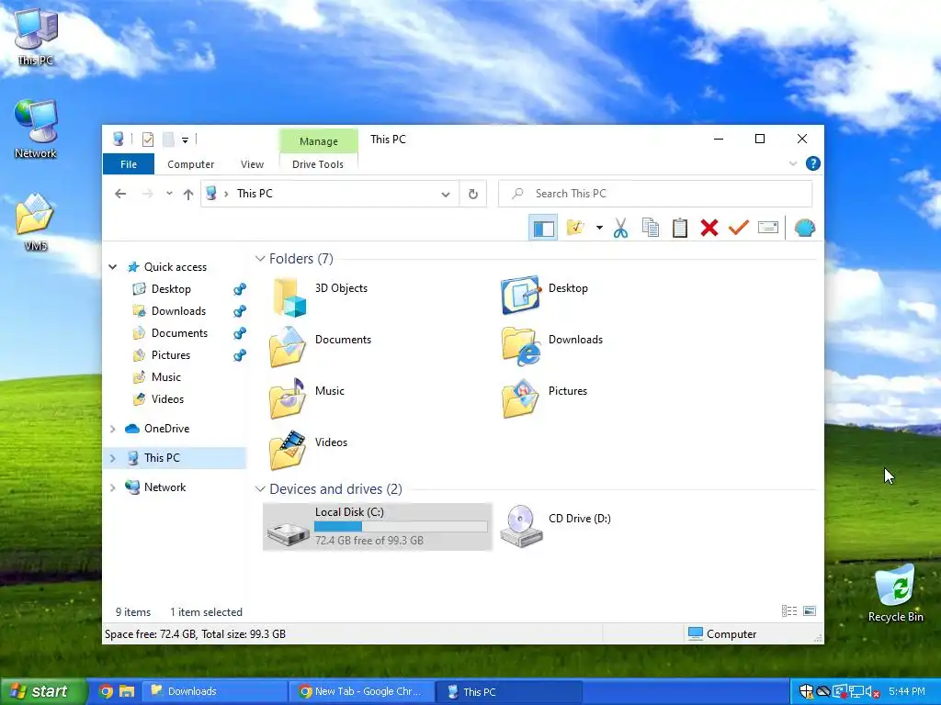The height and width of the screenshot is (705, 941).
Task: Select the VMS folder on desktop
Action: click(x=36, y=221)
